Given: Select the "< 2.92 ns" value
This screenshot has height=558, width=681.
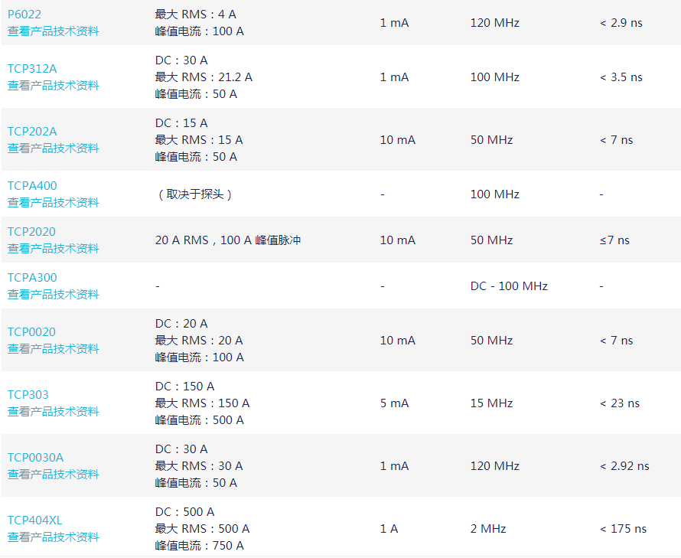Looking at the screenshot, I should (x=624, y=466).
